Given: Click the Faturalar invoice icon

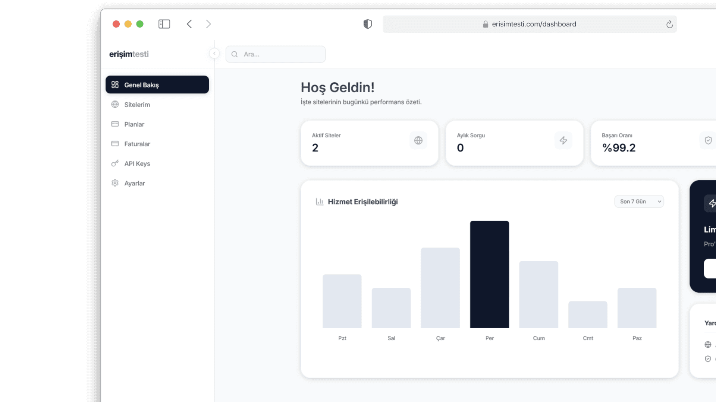Looking at the screenshot, I should tap(115, 144).
